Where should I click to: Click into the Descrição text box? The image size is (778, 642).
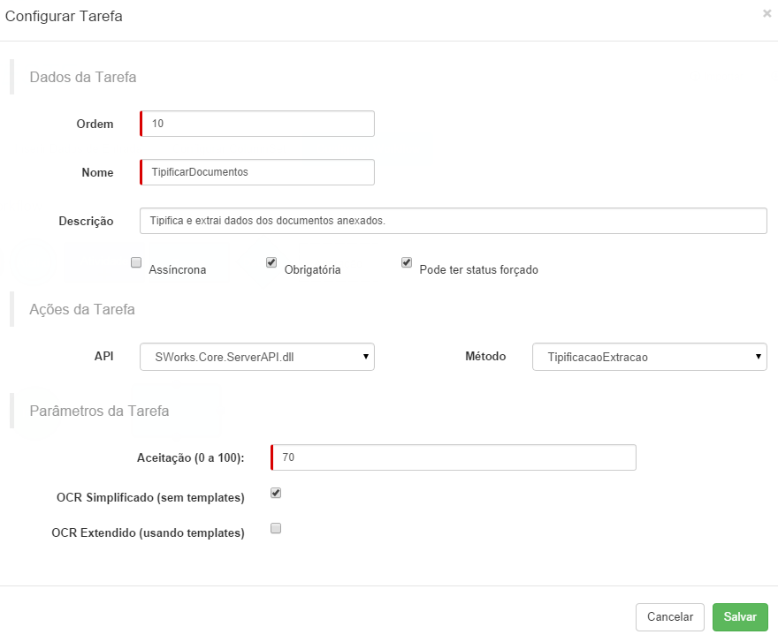pos(453,221)
